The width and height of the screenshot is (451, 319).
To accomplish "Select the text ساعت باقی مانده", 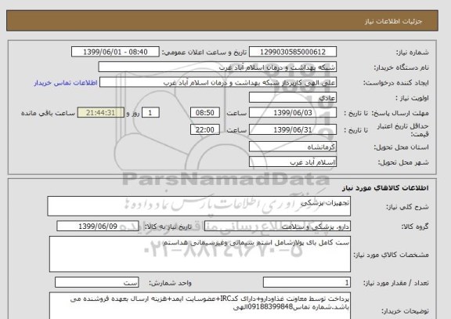I will (x=48, y=113).
